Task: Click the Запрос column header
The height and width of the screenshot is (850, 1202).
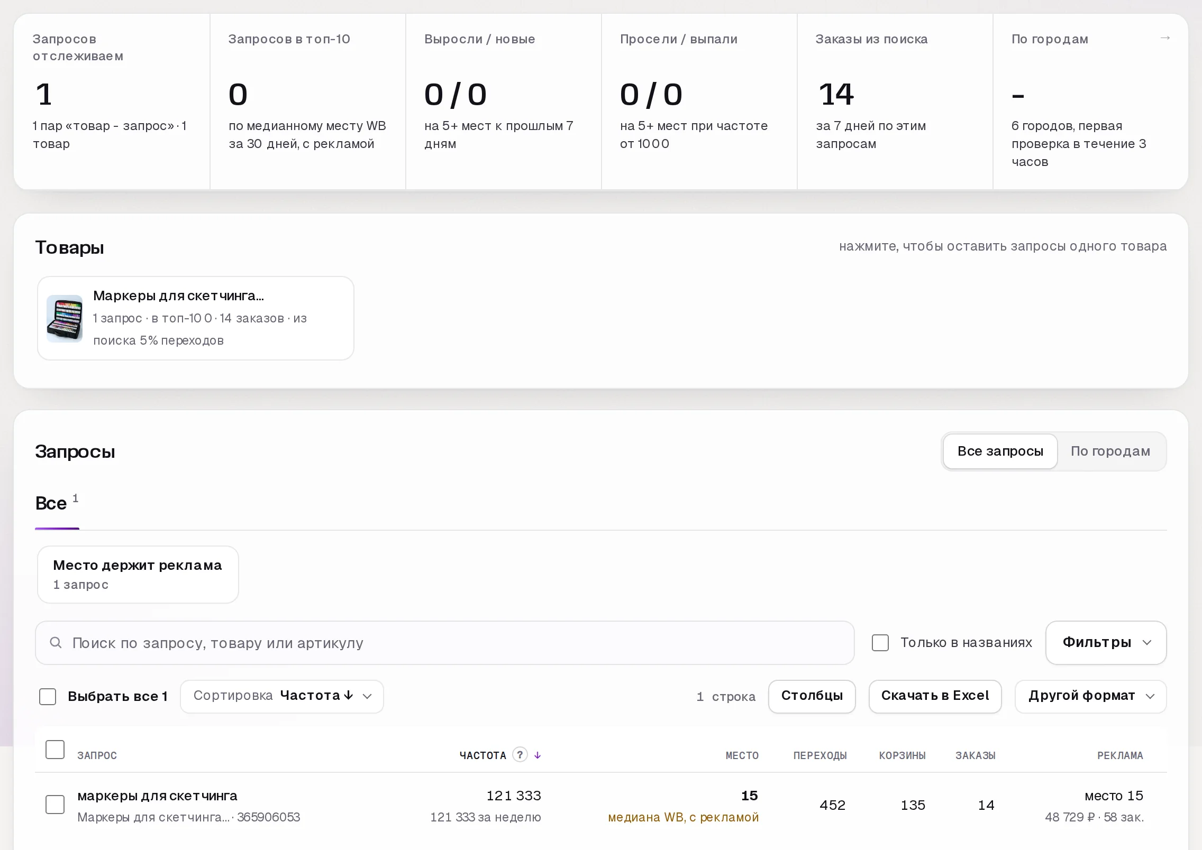Action: pyautogui.click(x=97, y=756)
